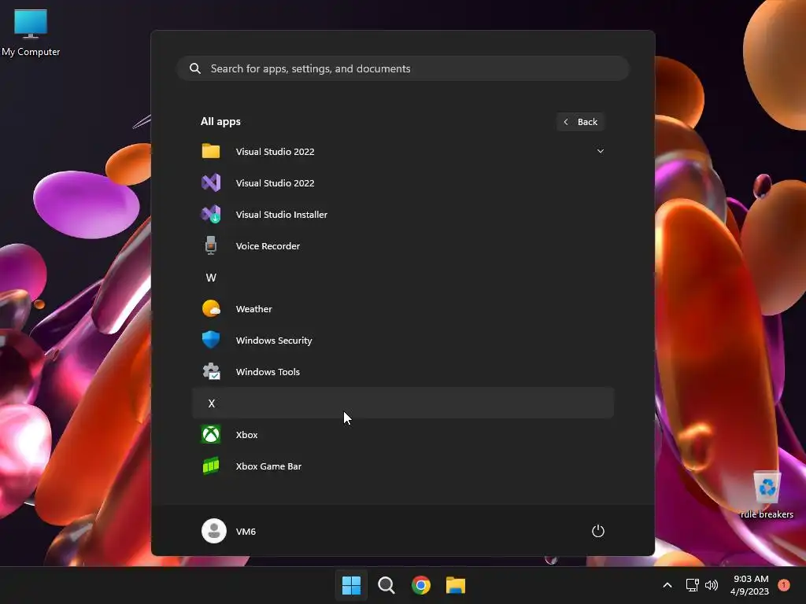Click the Back button in All apps
Viewport: 806px width, 604px height.
[x=580, y=122]
